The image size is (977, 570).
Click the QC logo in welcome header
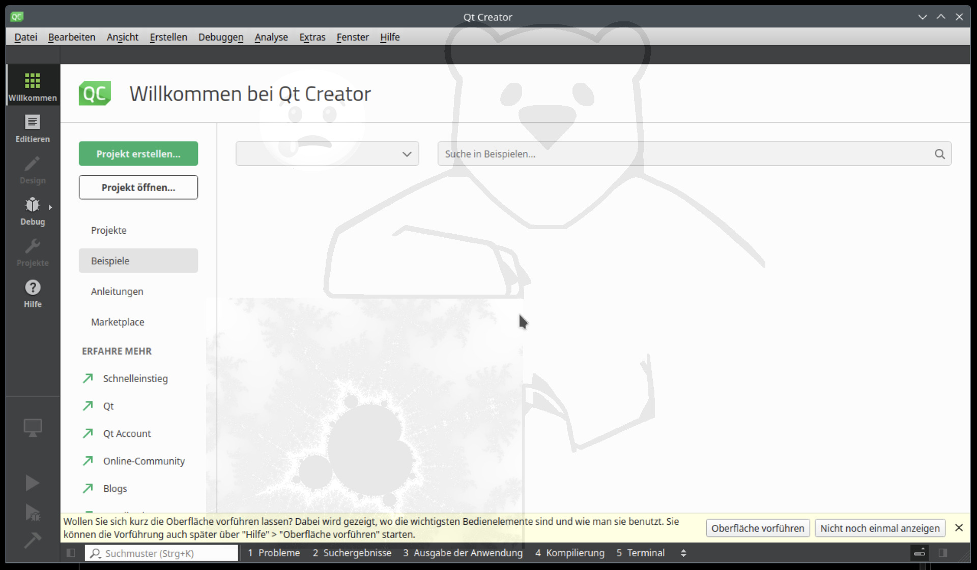[x=95, y=93]
